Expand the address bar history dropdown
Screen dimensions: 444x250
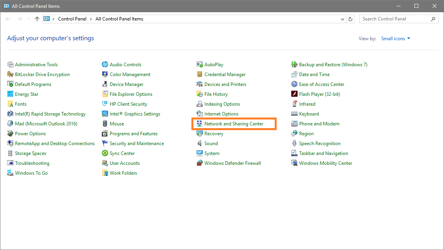point(342,19)
